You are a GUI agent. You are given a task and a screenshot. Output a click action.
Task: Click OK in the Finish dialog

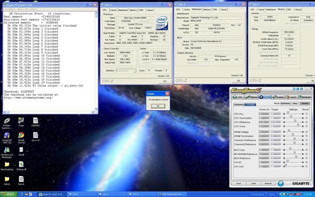point(158,106)
